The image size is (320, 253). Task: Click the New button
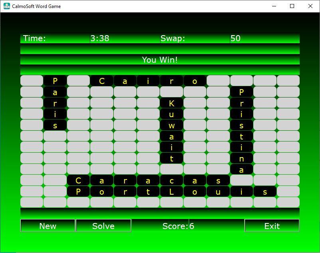47,226
